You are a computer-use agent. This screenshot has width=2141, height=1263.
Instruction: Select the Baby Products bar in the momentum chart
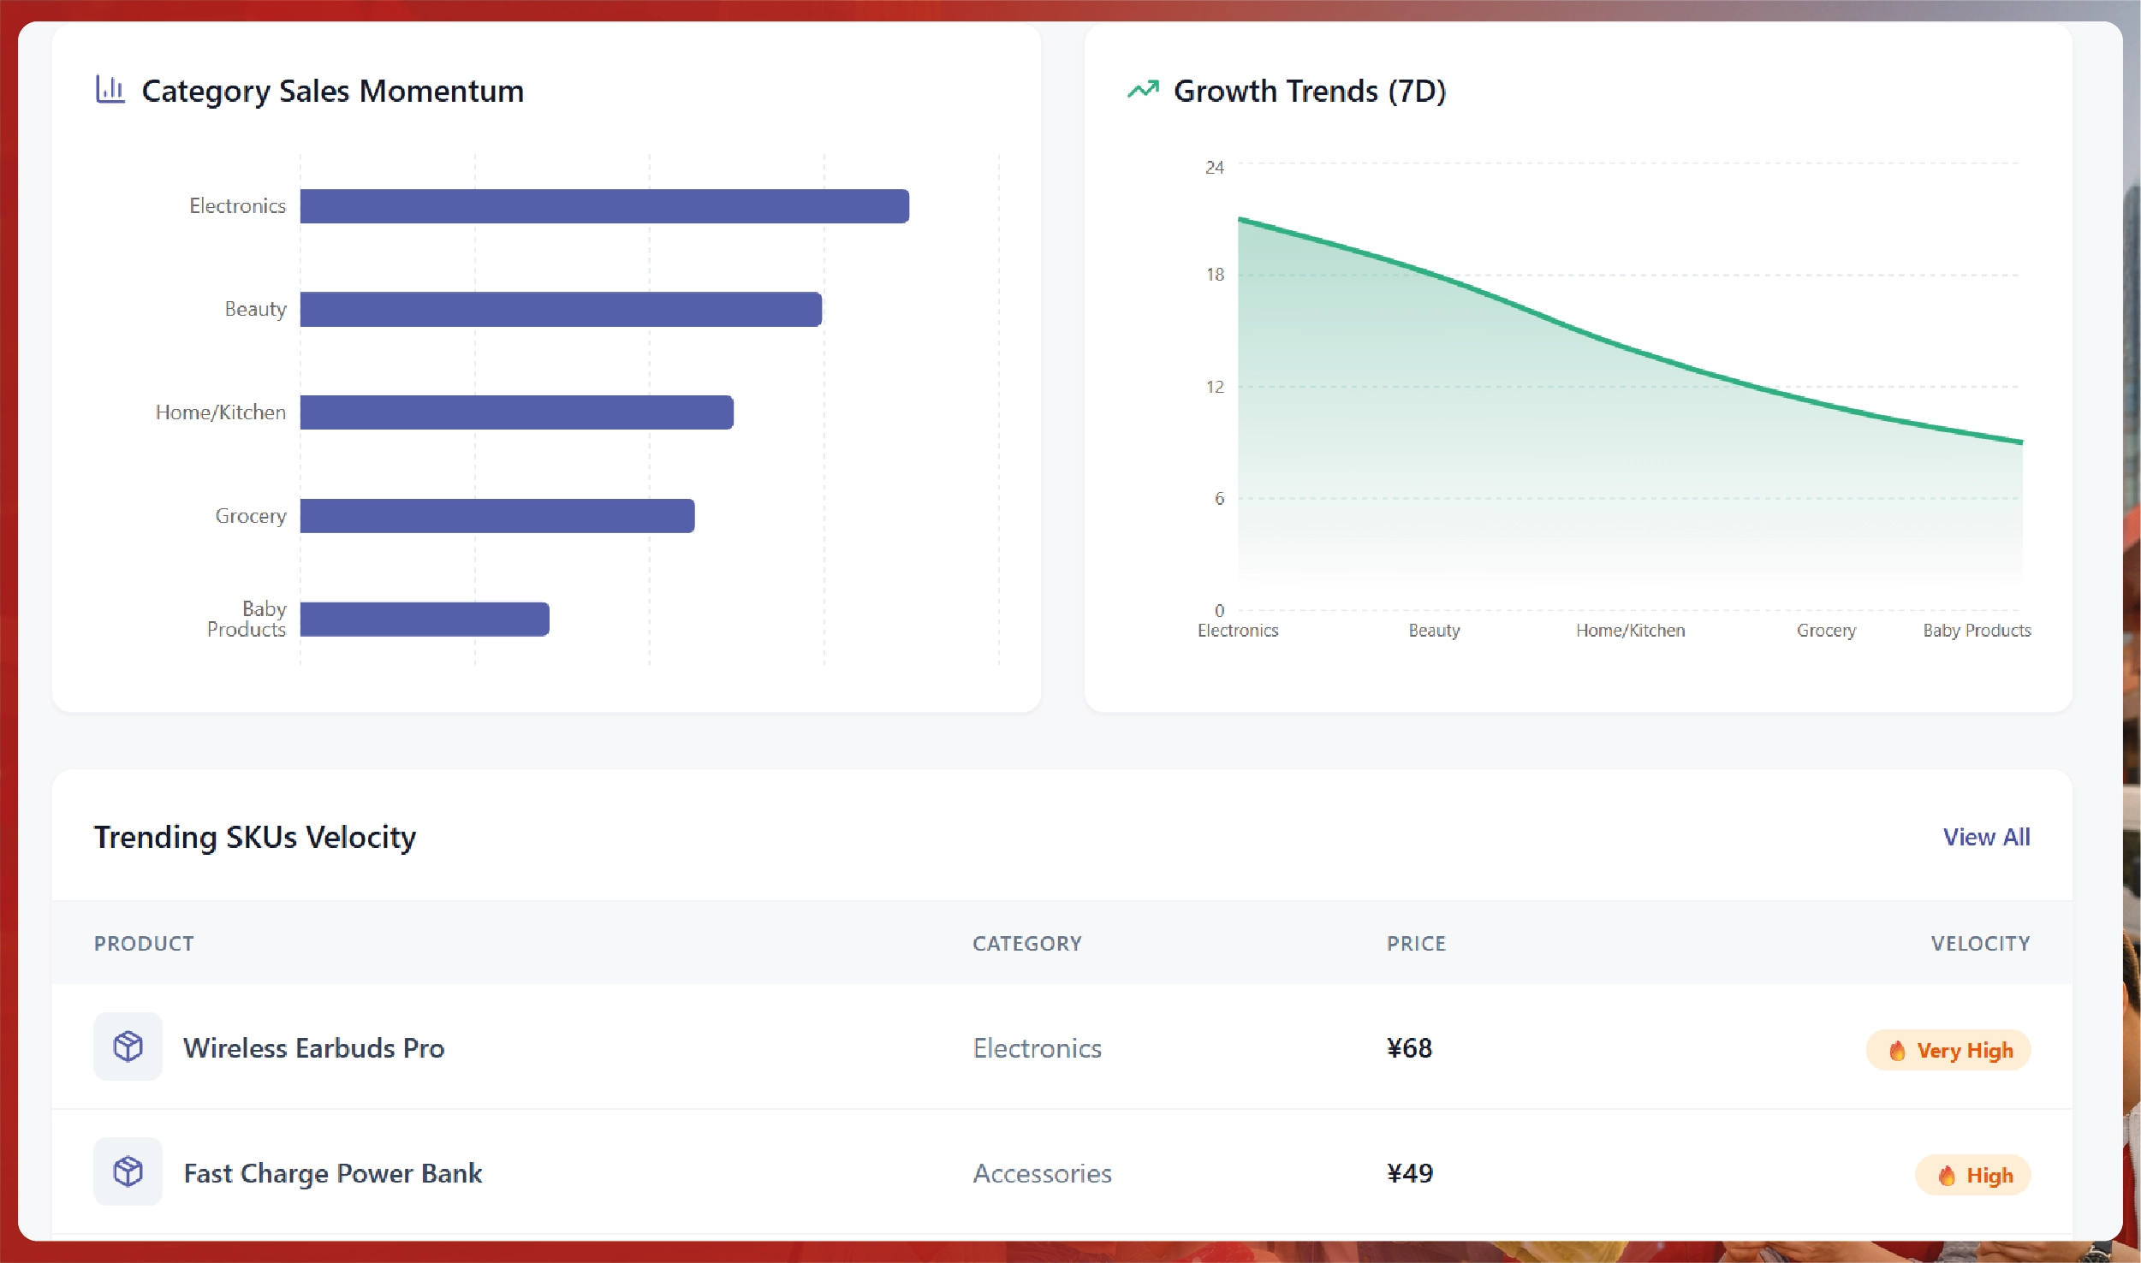[424, 618]
